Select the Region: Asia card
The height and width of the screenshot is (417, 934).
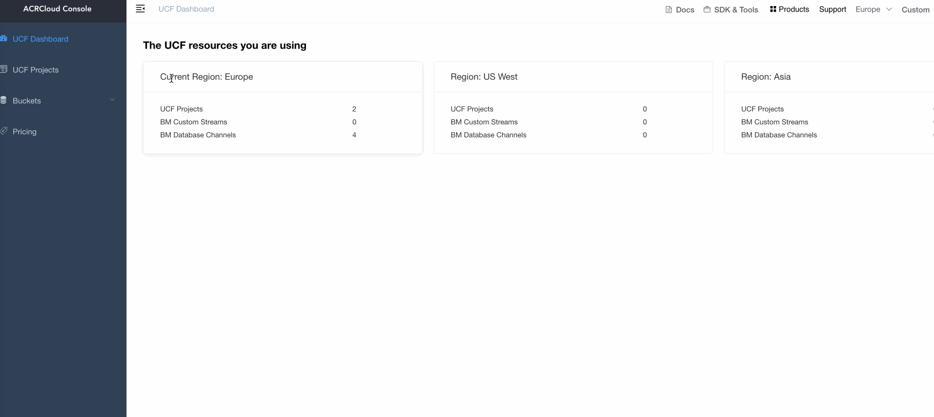click(x=829, y=107)
